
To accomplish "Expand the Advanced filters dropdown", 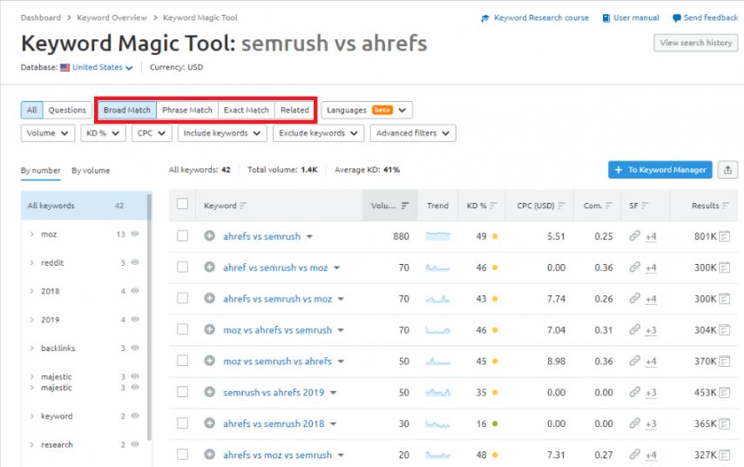I will pos(413,133).
